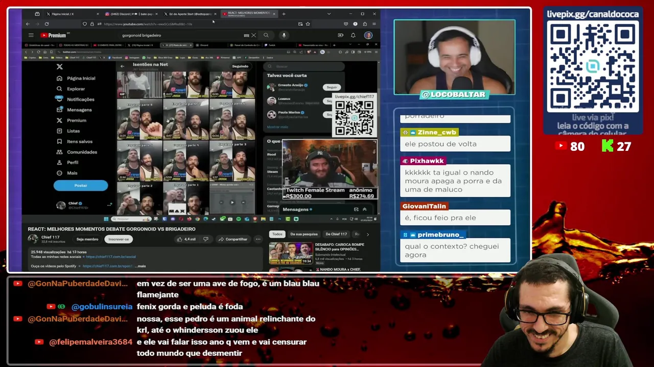This screenshot has height=367, width=654.
Task: Open Perfil in Twitter sidebar
Action: click(x=67, y=162)
